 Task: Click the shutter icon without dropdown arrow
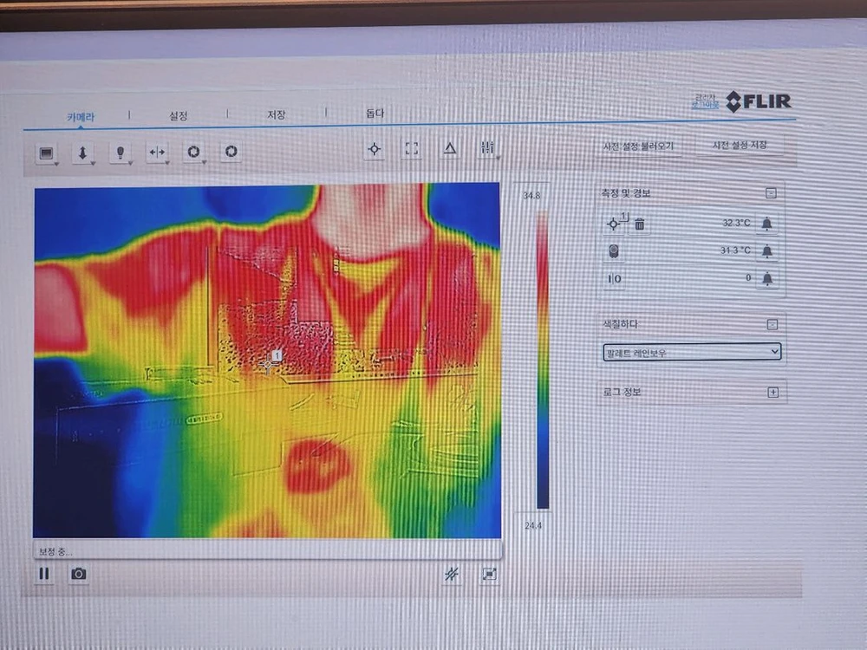coord(231,151)
